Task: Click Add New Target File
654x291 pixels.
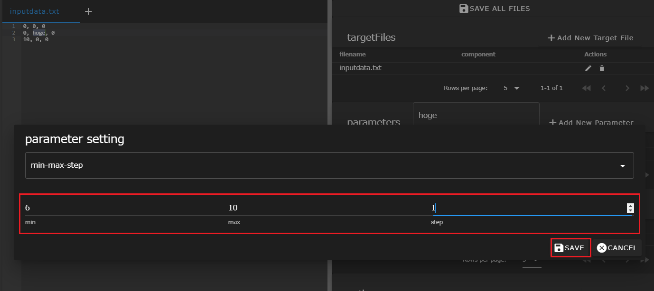Action: [x=590, y=38]
